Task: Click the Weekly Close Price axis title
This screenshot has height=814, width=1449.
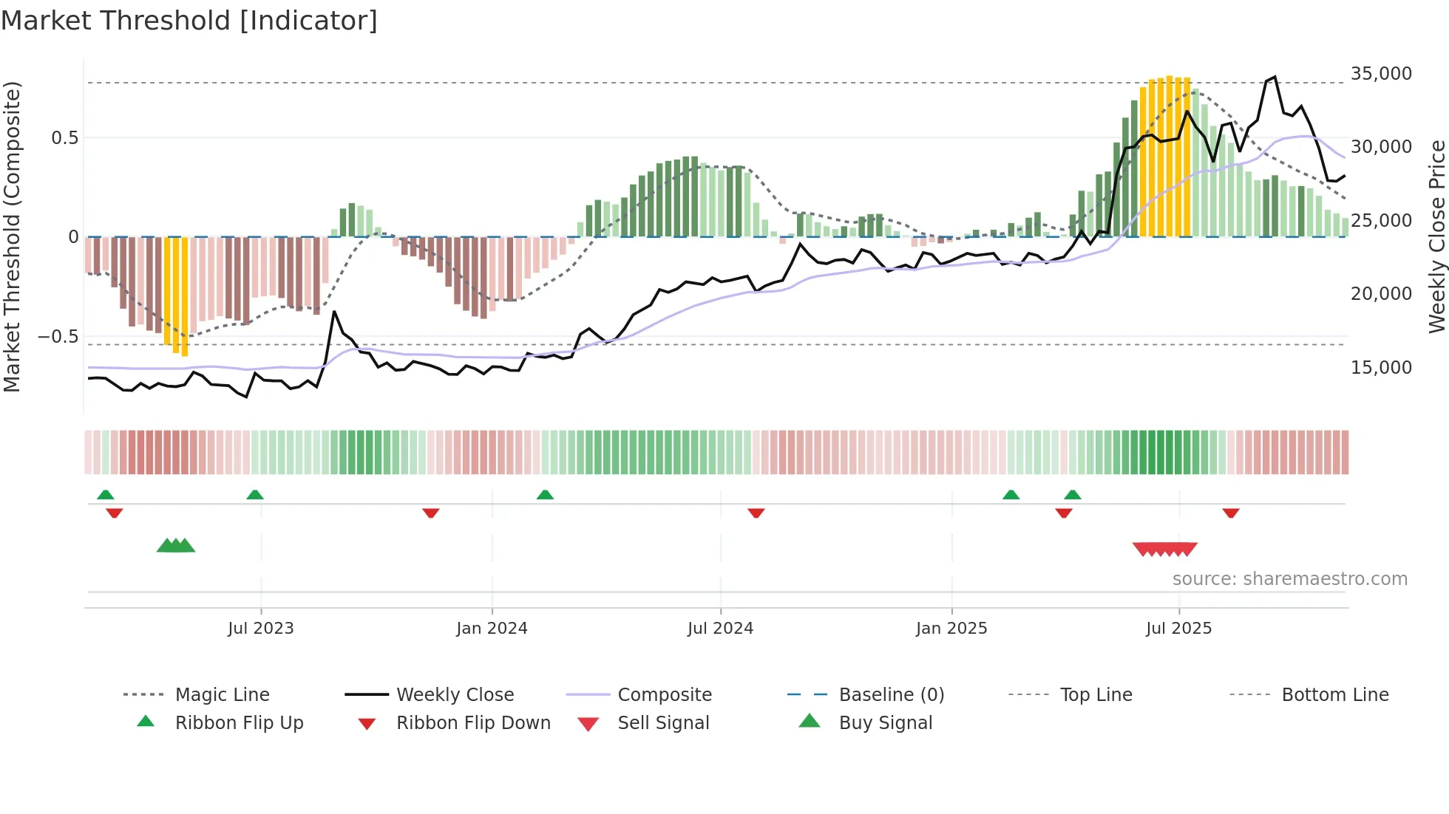Action: coord(1436,236)
